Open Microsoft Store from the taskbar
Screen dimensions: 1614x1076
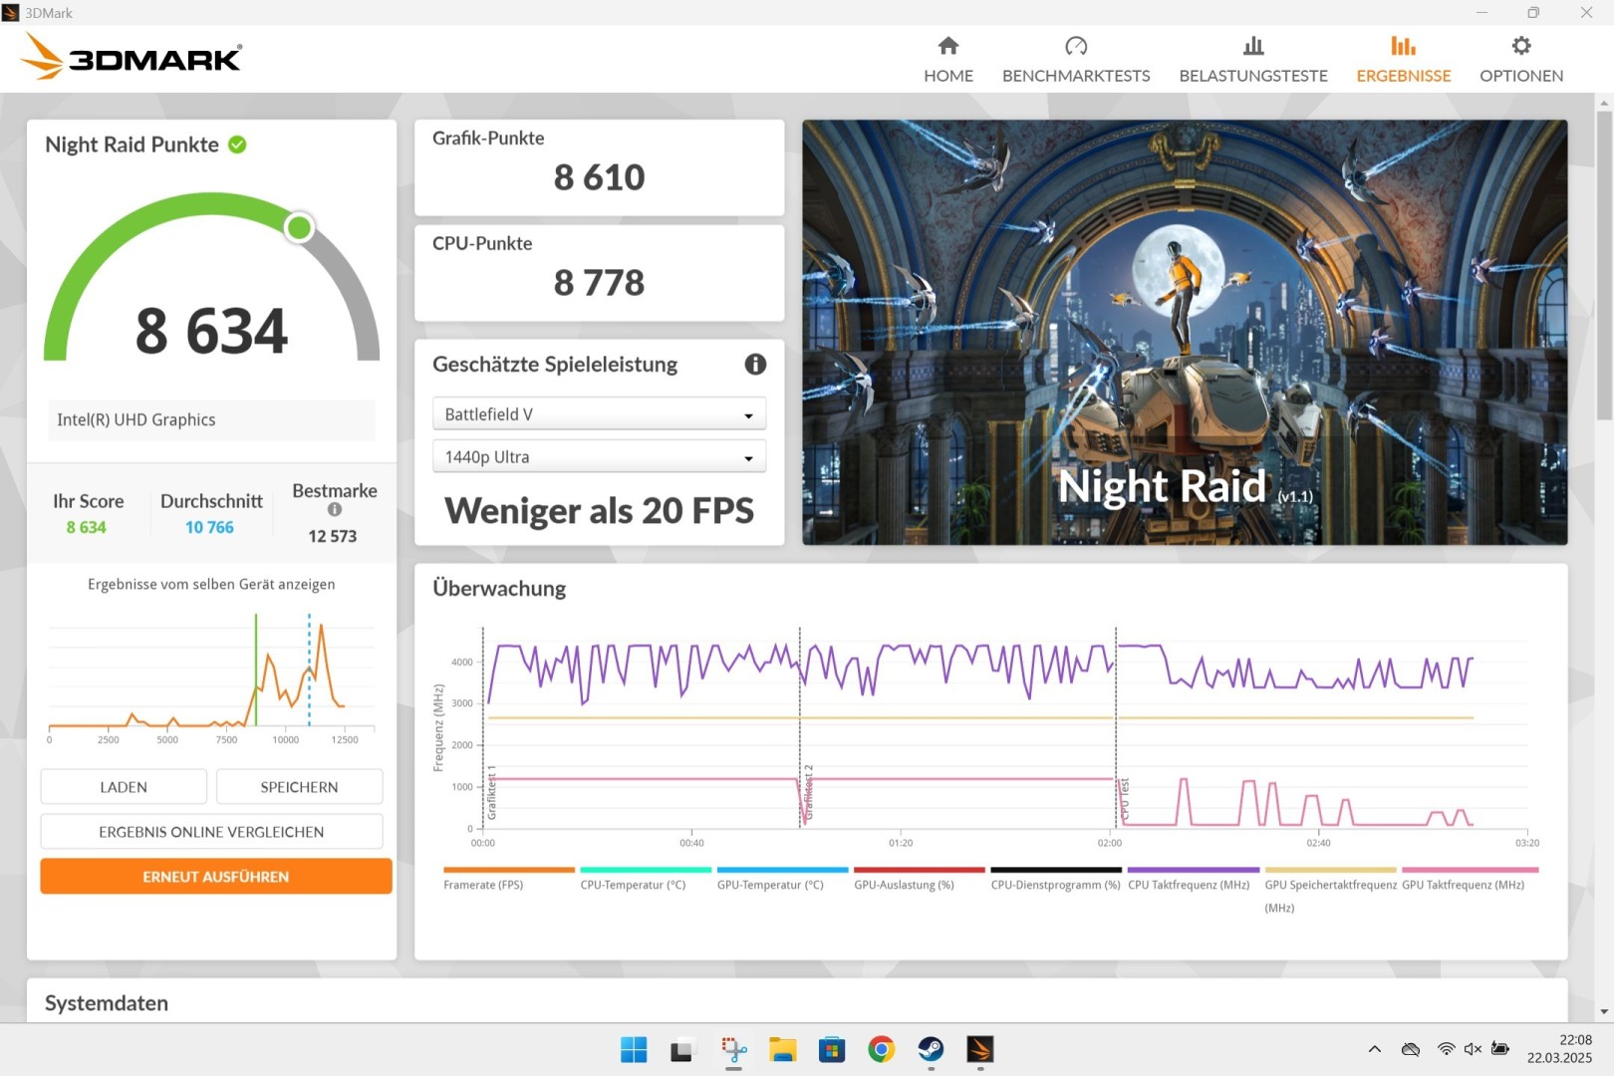click(x=832, y=1049)
